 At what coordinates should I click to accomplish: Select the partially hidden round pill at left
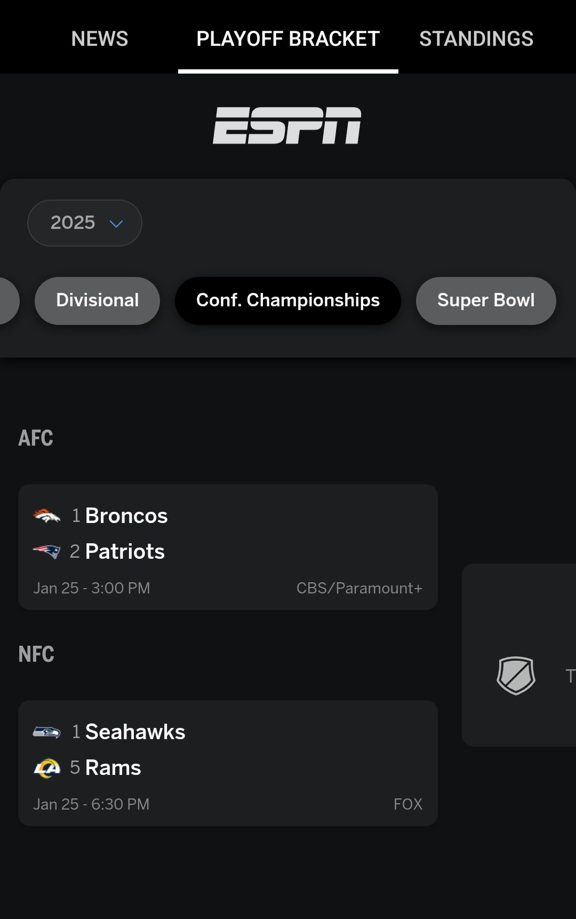point(8,300)
